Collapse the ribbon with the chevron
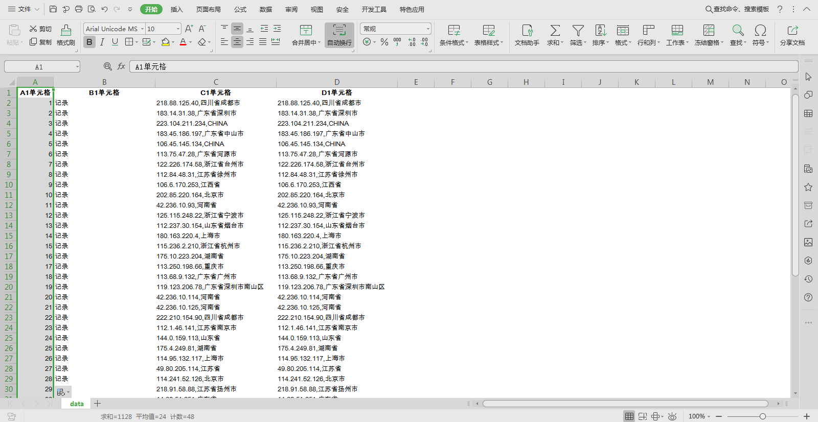 click(x=807, y=9)
